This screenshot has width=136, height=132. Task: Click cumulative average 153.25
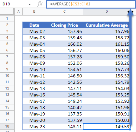[x=107, y=95]
